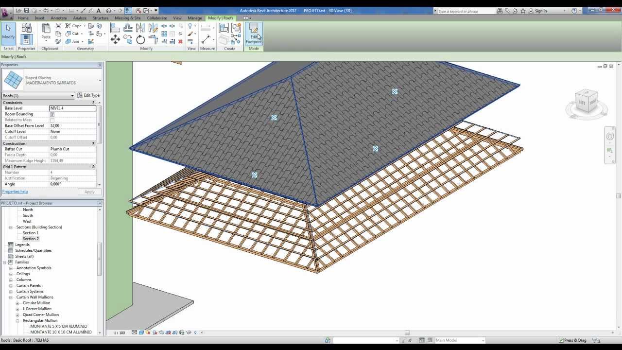Open the Massing & Site tab

pyautogui.click(x=127, y=18)
